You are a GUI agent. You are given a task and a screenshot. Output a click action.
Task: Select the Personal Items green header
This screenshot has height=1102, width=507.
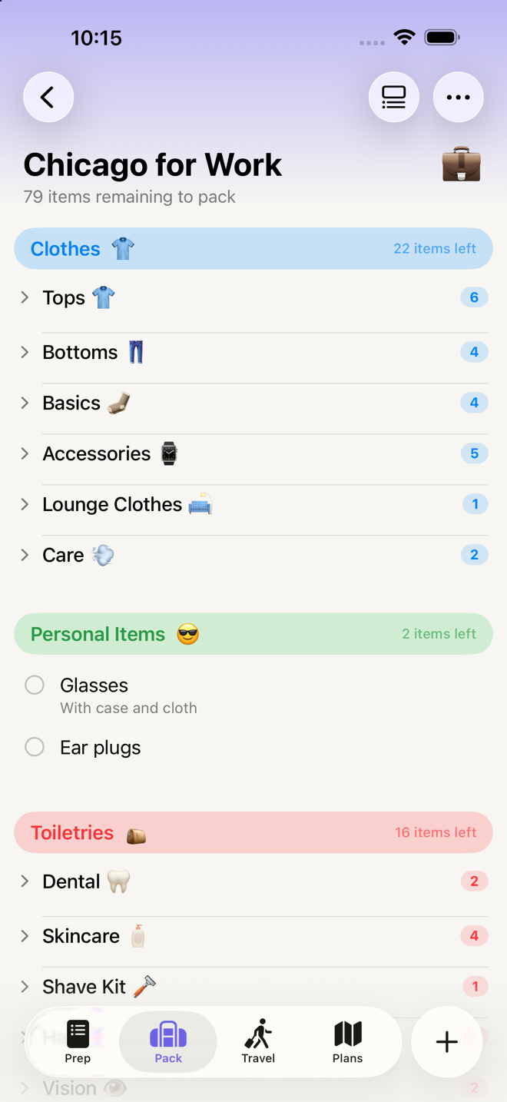(253, 634)
